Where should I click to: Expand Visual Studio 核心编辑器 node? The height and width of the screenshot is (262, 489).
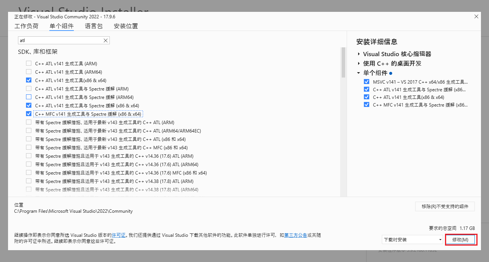(x=359, y=54)
